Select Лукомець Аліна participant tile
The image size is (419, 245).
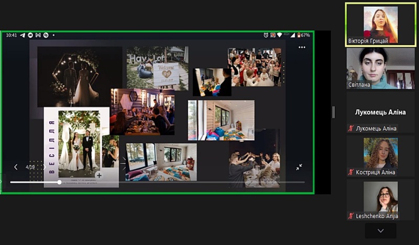(381, 112)
